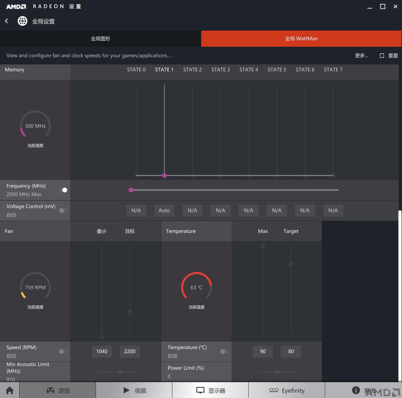Click the Power Limit slider
The height and width of the screenshot is (398, 402).
(x=278, y=372)
